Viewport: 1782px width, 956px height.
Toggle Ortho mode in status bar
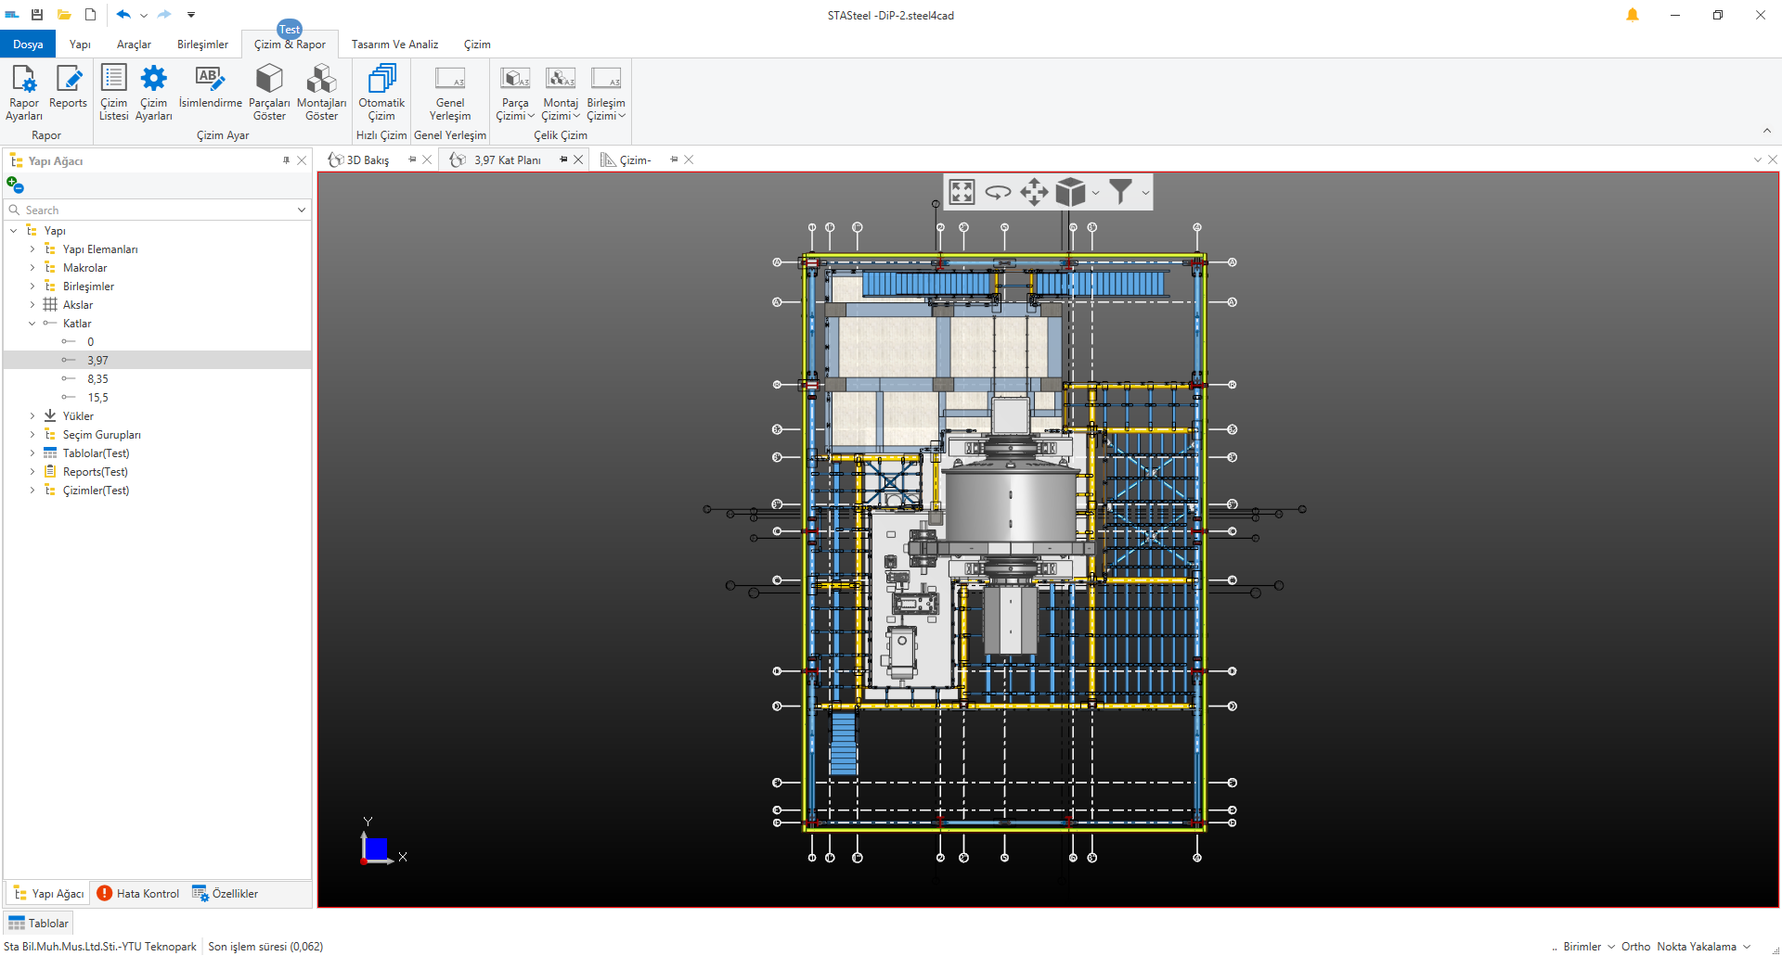coord(1635,947)
